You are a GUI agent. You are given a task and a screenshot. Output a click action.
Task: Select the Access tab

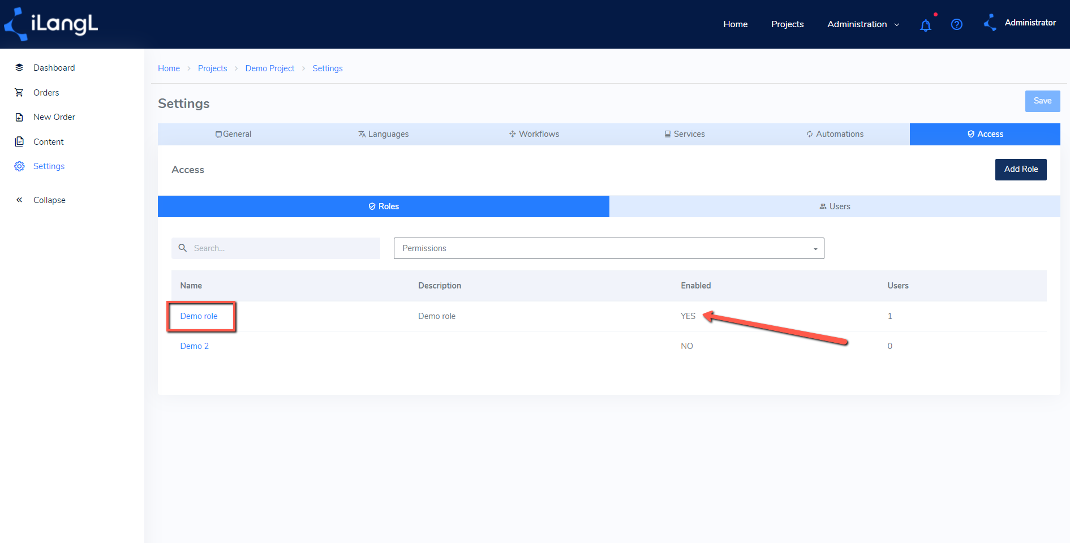point(985,134)
